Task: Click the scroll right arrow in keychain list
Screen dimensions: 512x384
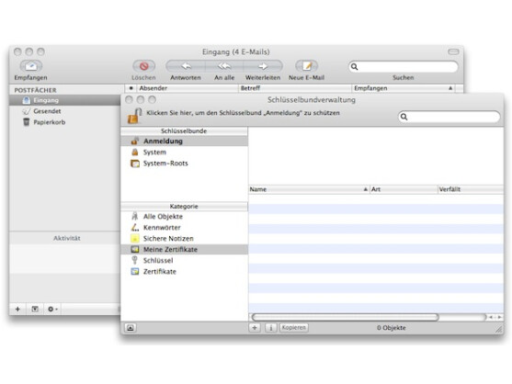Action: [x=500, y=317]
